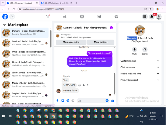
Task: Expand the Customize chat section
Action: point(140,61)
